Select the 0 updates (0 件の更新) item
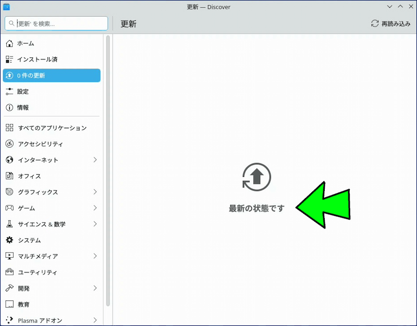Screen dimensions: 417x326 (52, 76)
